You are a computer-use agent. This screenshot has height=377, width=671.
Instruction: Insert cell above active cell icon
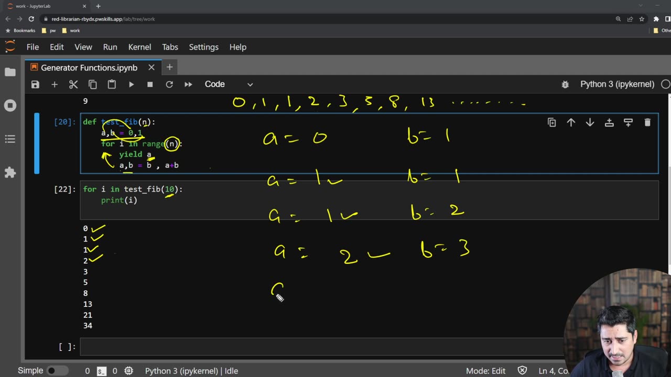[x=609, y=122]
